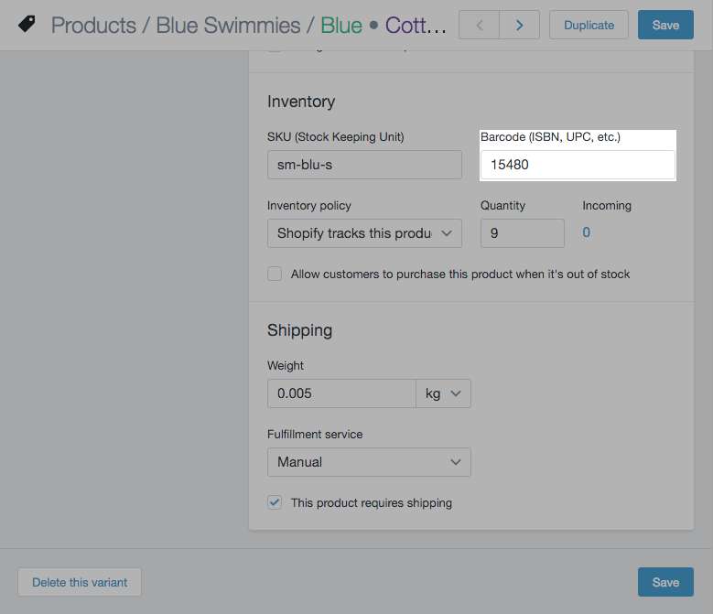Click the Weight field showing 0.005

pyautogui.click(x=341, y=393)
